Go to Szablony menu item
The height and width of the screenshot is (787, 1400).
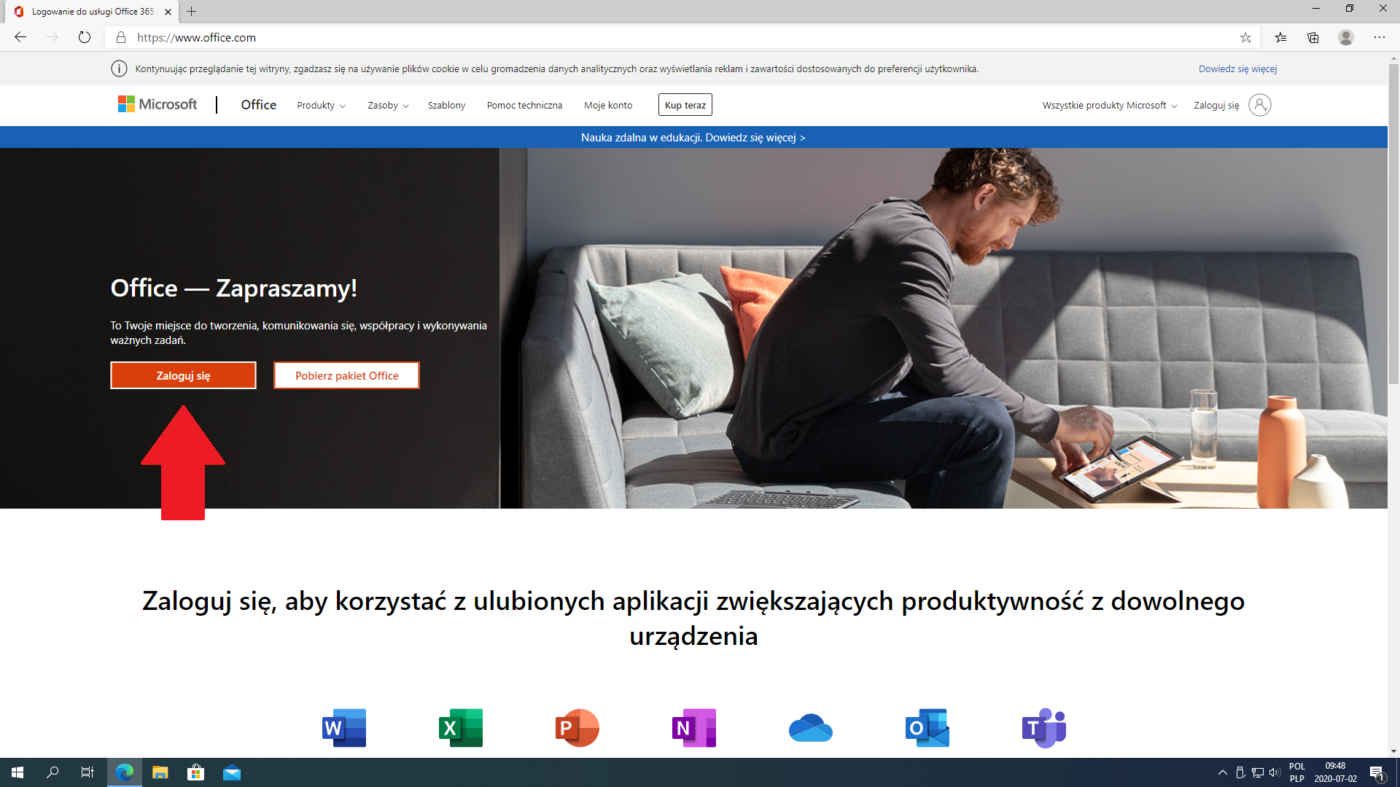pos(446,105)
